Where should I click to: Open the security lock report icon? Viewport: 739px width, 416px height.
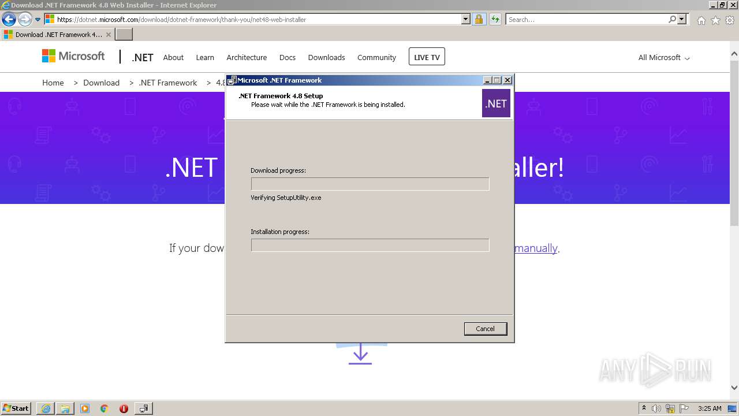pos(479,19)
